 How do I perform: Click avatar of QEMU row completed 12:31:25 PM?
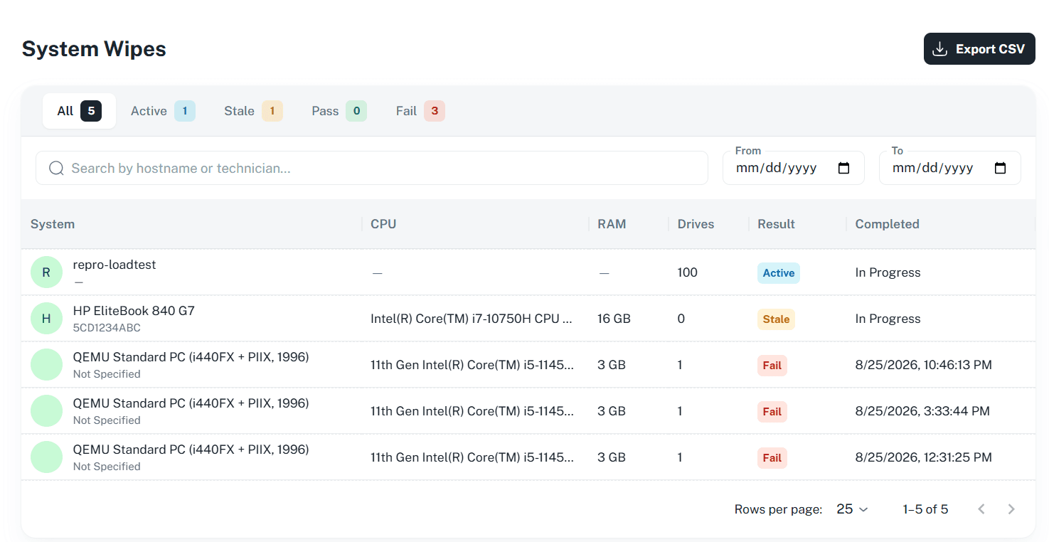point(46,457)
